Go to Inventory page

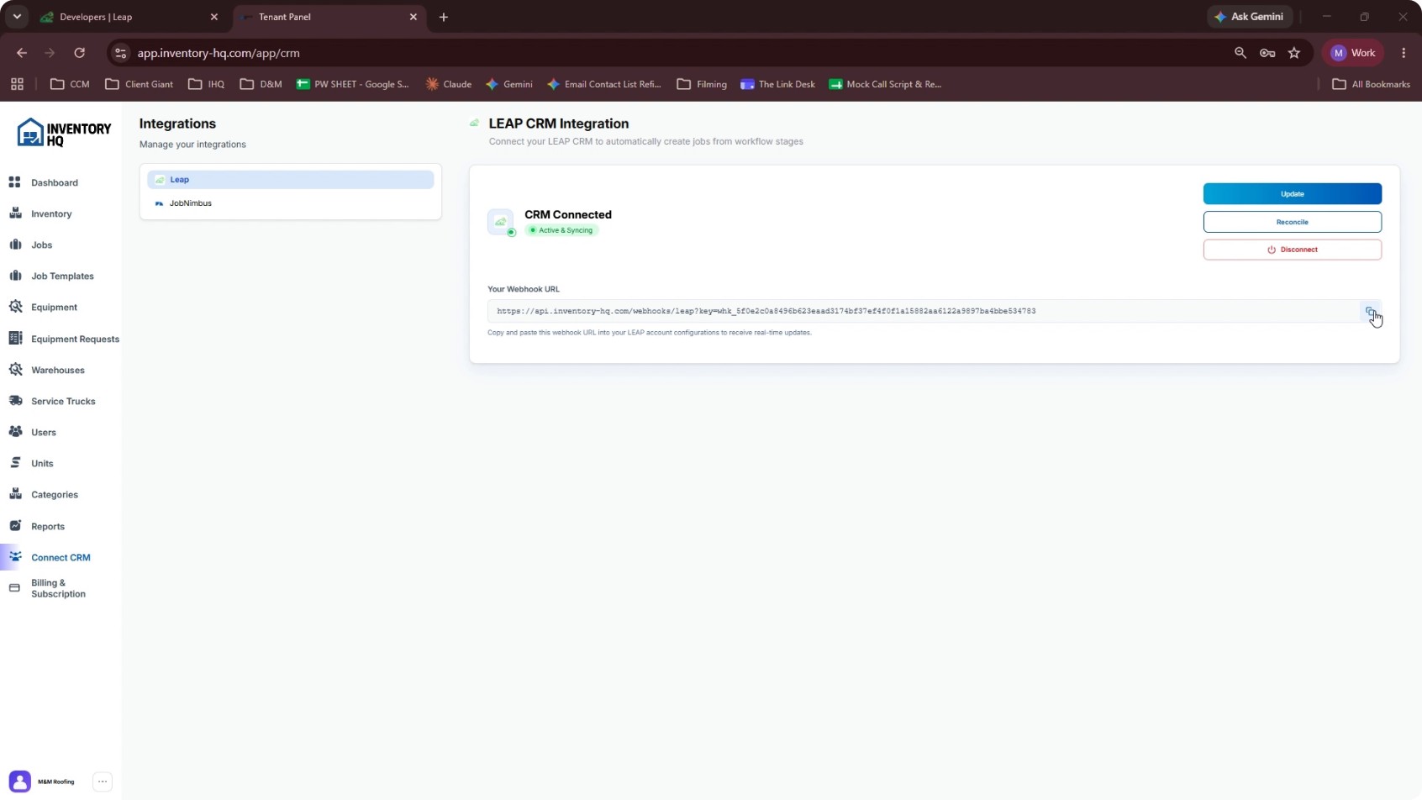(51, 213)
